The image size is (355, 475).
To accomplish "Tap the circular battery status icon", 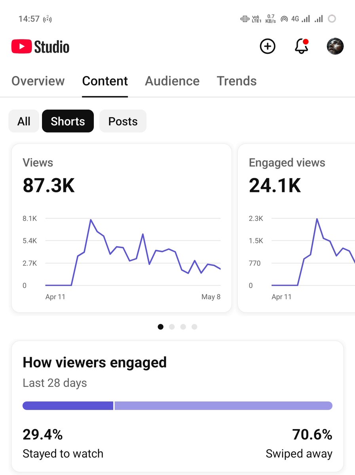I will pos(332,19).
